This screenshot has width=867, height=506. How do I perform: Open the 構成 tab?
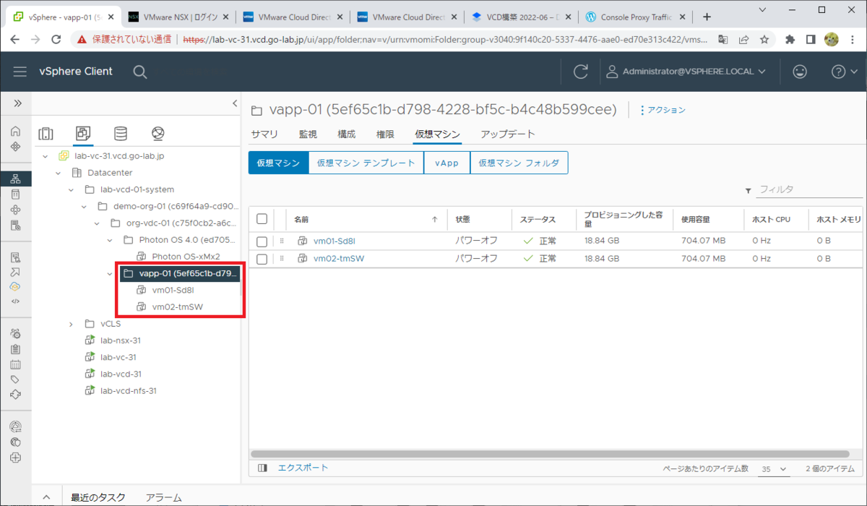(347, 134)
